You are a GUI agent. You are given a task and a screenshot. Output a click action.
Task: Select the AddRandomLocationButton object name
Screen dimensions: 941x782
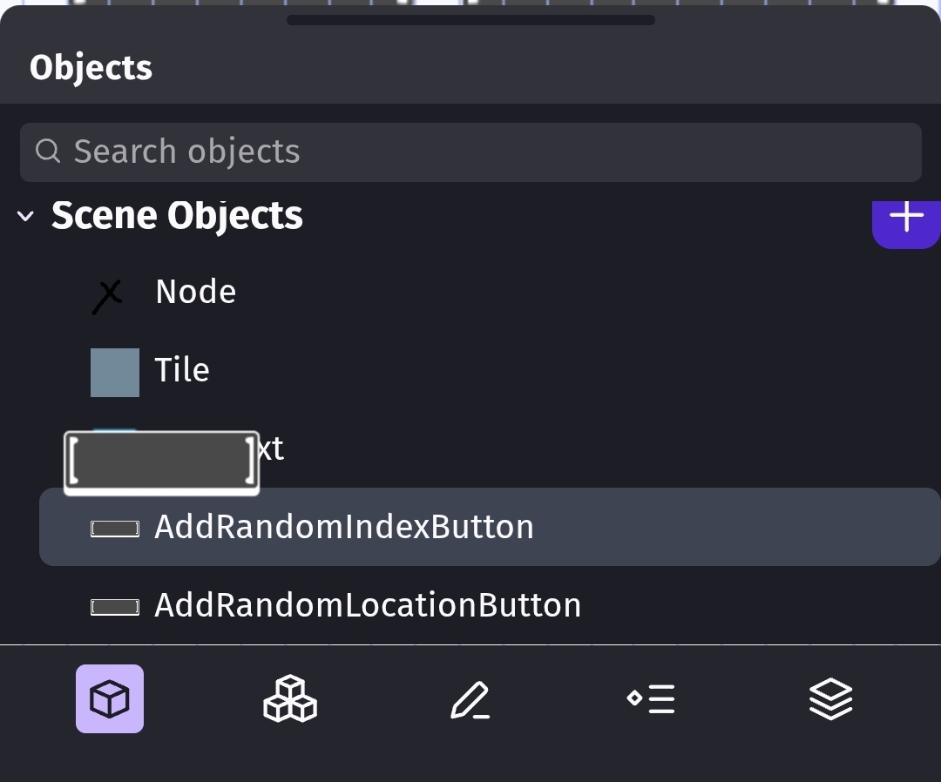(x=368, y=605)
